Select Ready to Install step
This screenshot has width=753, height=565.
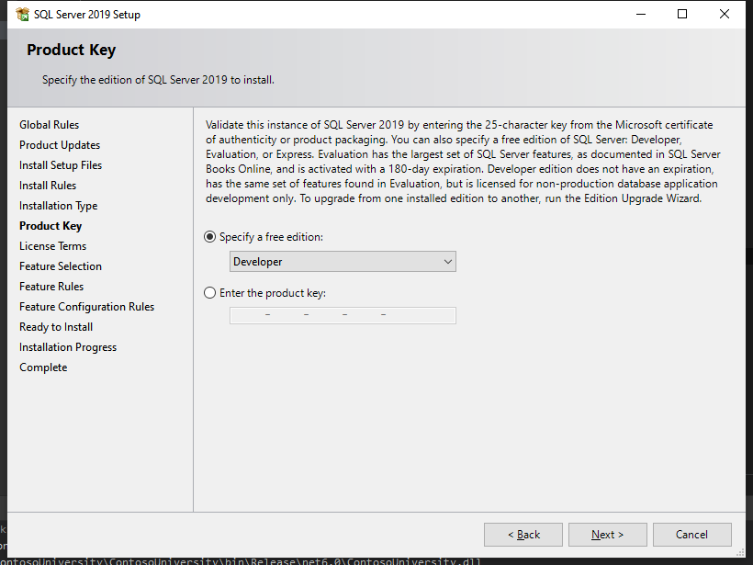(56, 327)
